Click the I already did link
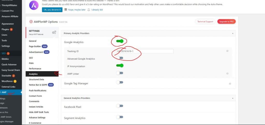 [97, 10]
